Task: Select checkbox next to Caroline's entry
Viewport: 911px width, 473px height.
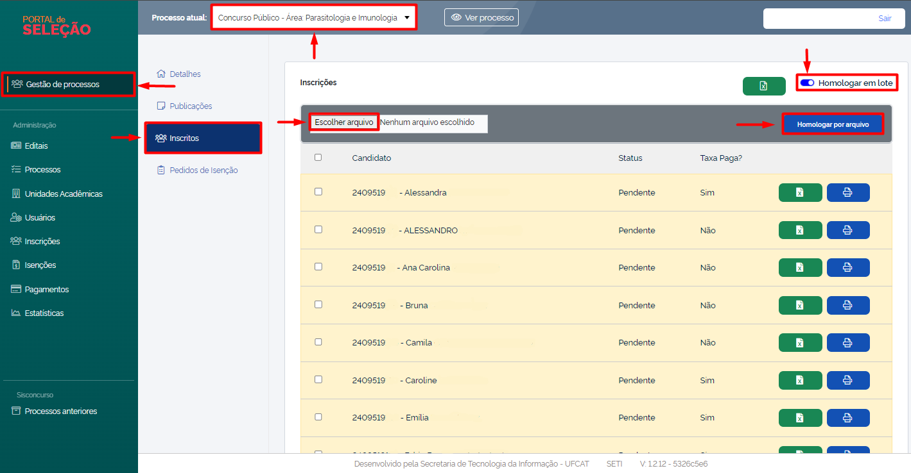Action: pos(318,379)
